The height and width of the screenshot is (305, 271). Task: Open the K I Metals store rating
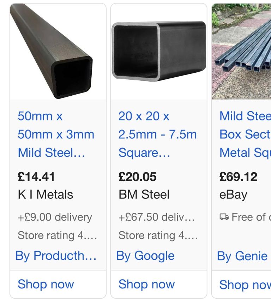pyautogui.click(x=57, y=235)
